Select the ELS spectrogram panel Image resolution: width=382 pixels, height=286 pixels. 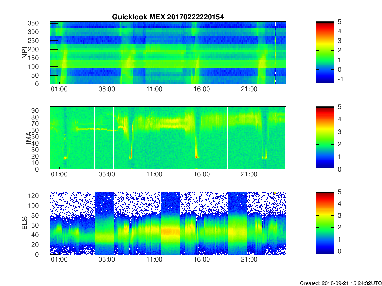pos(168,223)
